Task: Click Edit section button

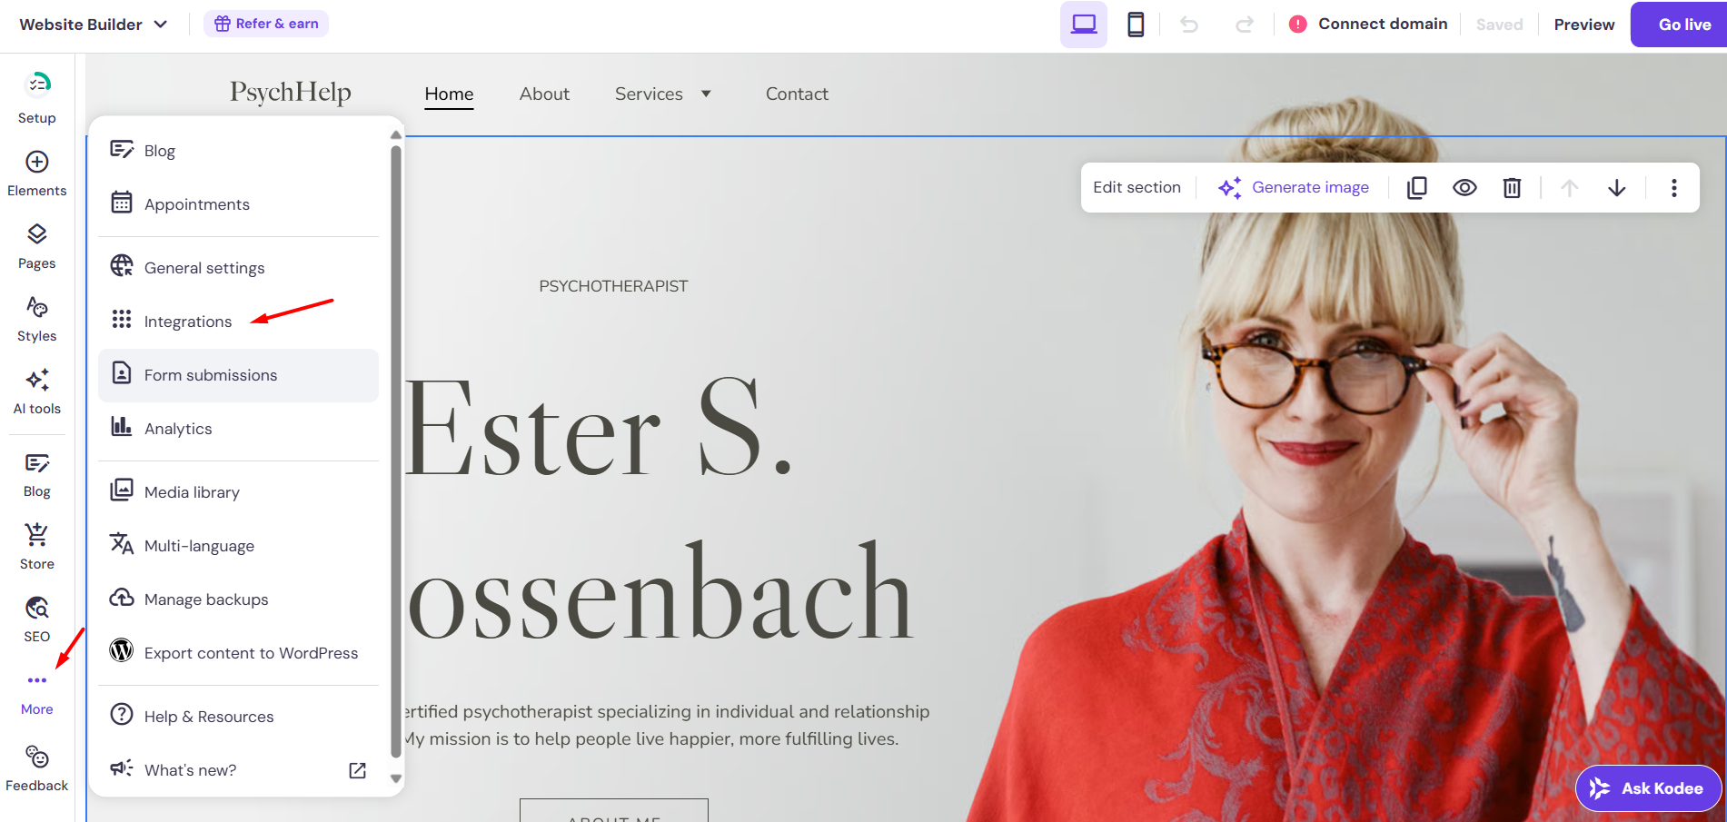Action: click(1136, 187)
